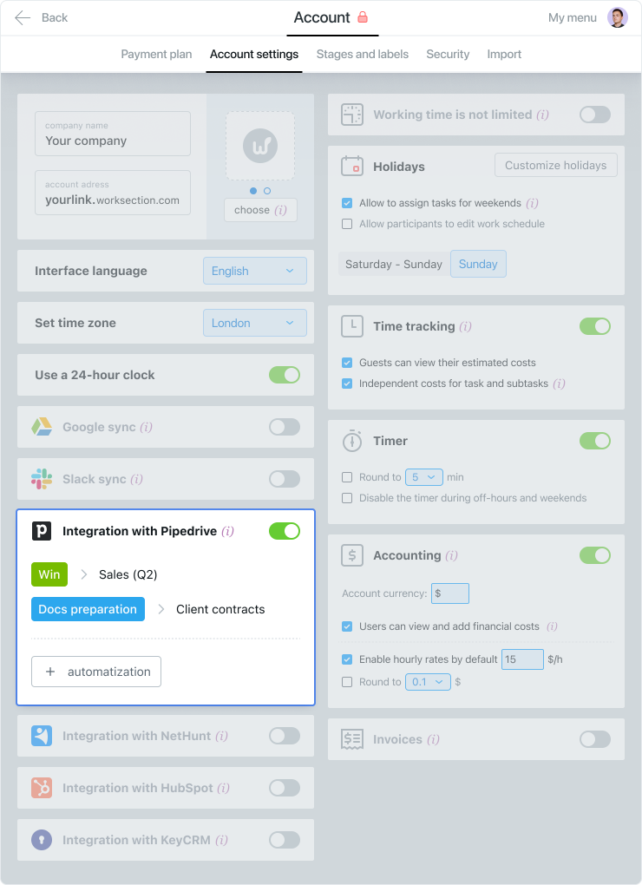This screenshot has height=885, width=642.
Task: Switch to the Stages and labels tab
Action: 362,54
